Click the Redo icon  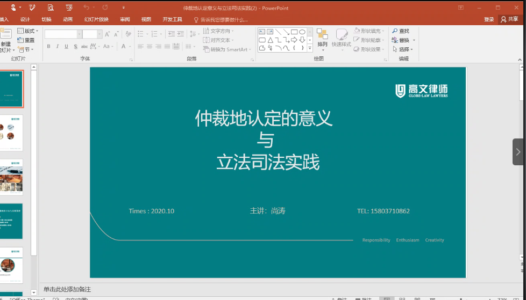[105, 8]
